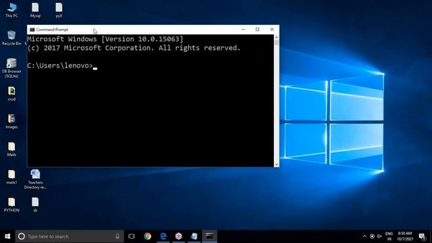The width and height of the screenshot is (432, 243).
Task: Click the Microsoft Windows version line
Action: pos(105,39)
